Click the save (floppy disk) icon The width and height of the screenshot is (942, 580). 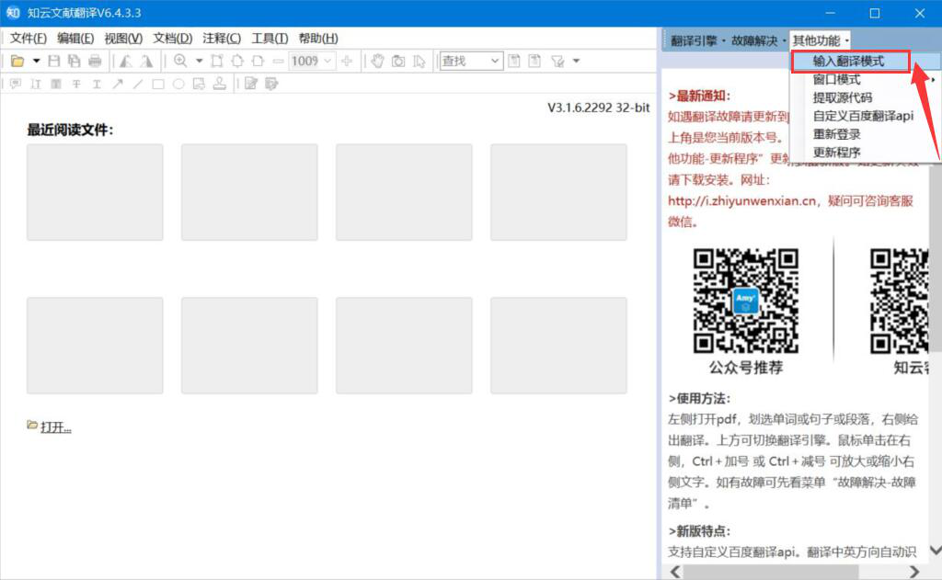coord(54,61)
